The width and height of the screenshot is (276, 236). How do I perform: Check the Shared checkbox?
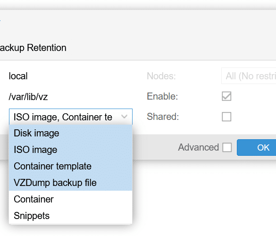coord(226,117)
